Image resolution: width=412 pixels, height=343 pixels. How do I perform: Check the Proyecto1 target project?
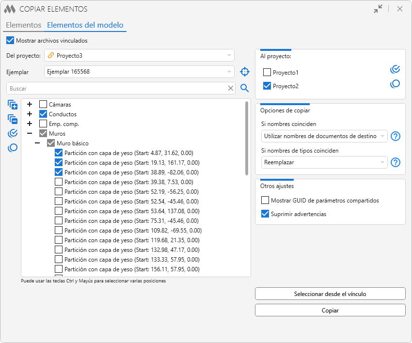pos(267,73)
